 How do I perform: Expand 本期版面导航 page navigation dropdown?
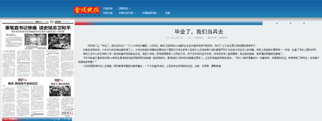point(150,13)
